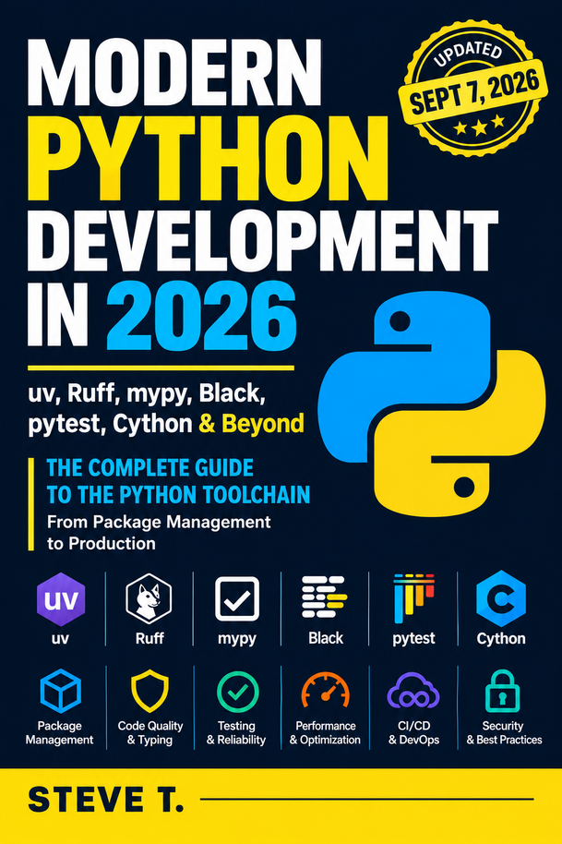Click the Code Quality shield icon
Viewport: 562px width, 844px height.
tap(149, 691)
